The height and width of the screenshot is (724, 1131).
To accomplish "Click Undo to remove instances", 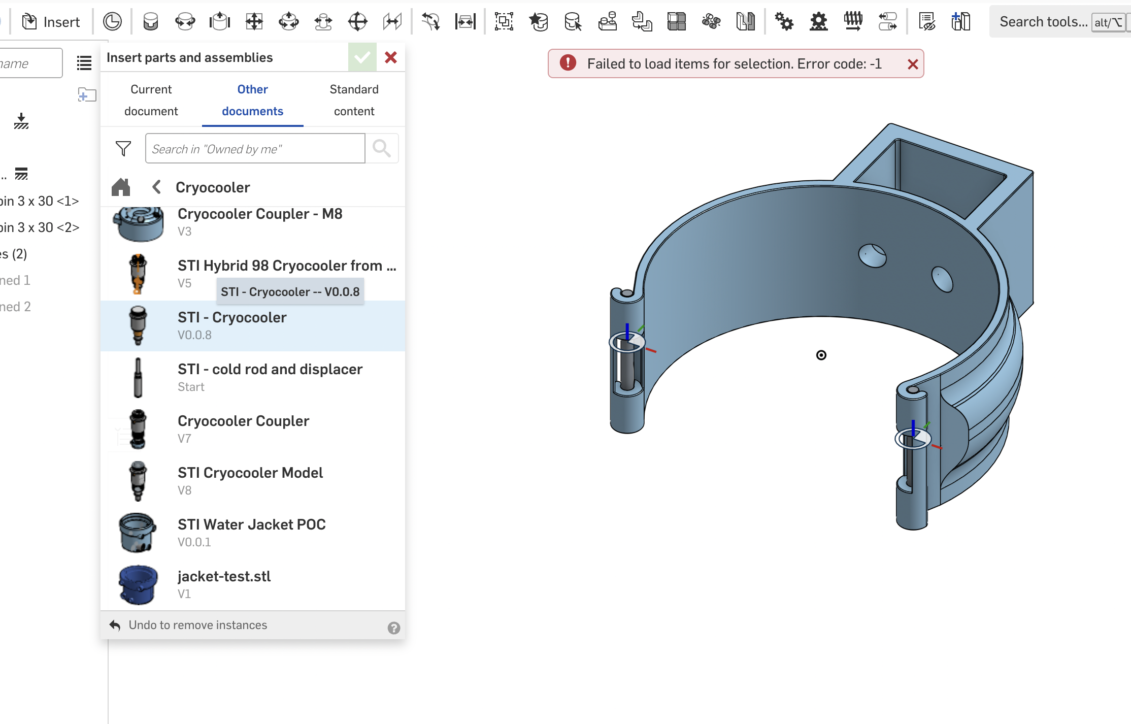I will [x=188, y=625].
